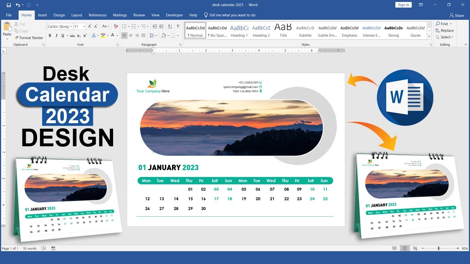
Task: Apply the Strong style
Action: tap(393, 31)
